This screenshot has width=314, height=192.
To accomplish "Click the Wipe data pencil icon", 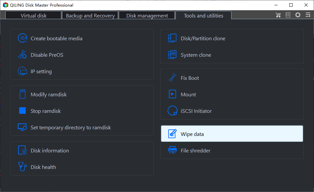I will [173, 134].
